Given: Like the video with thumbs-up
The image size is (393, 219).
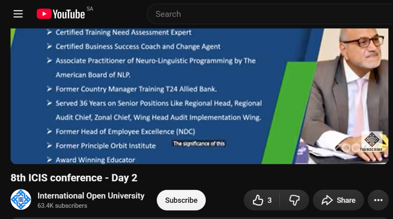Looking at the screenshot, I should pyautogui.click(x=258, y=200).
